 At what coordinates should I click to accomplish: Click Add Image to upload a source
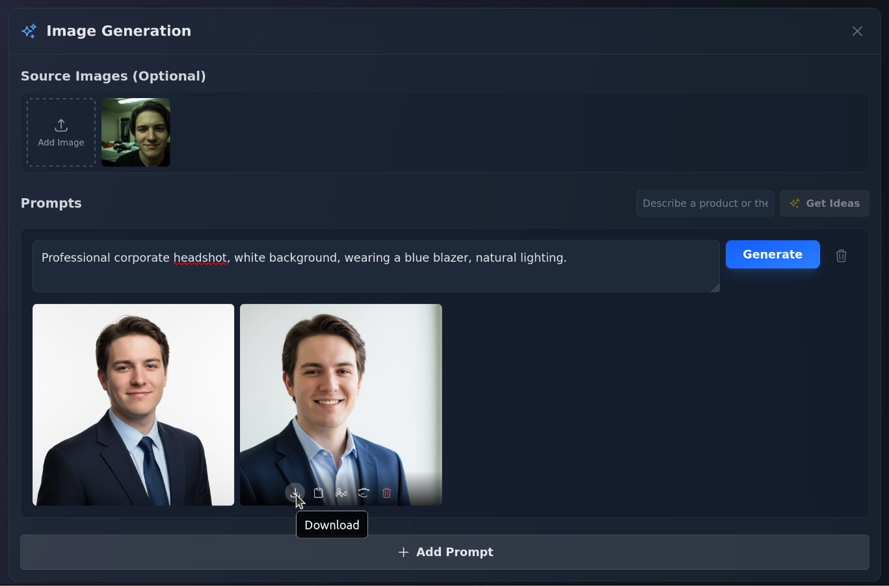[60, 133]
